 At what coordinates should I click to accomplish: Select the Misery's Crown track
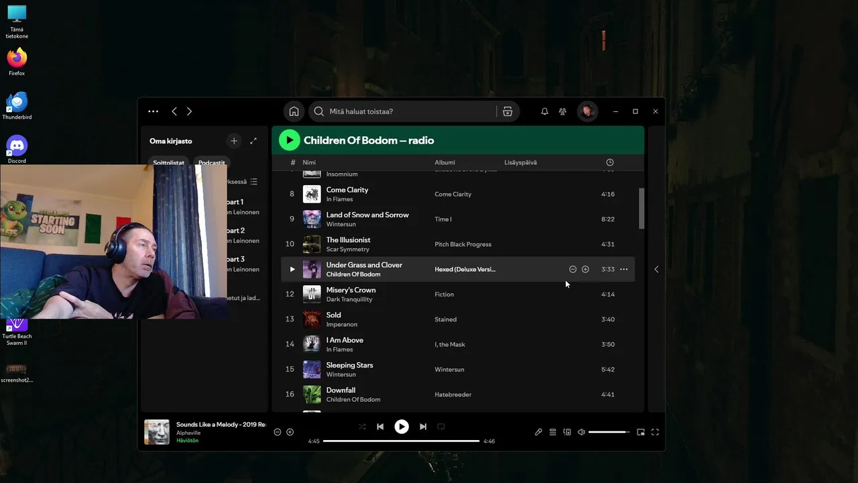351,290
